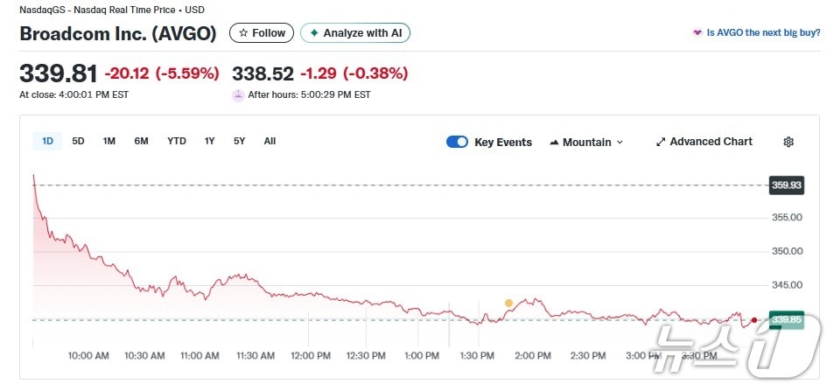Choose the YTD range tab
This screenshot has height=391, width=834.
[x=177, y=141]
